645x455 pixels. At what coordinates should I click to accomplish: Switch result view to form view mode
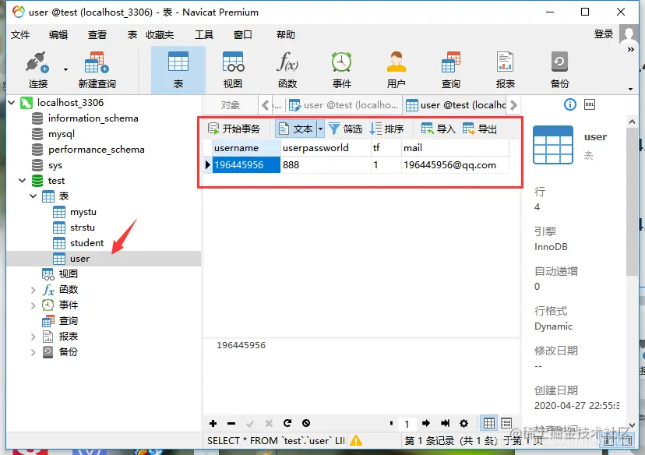pos(507,423)
